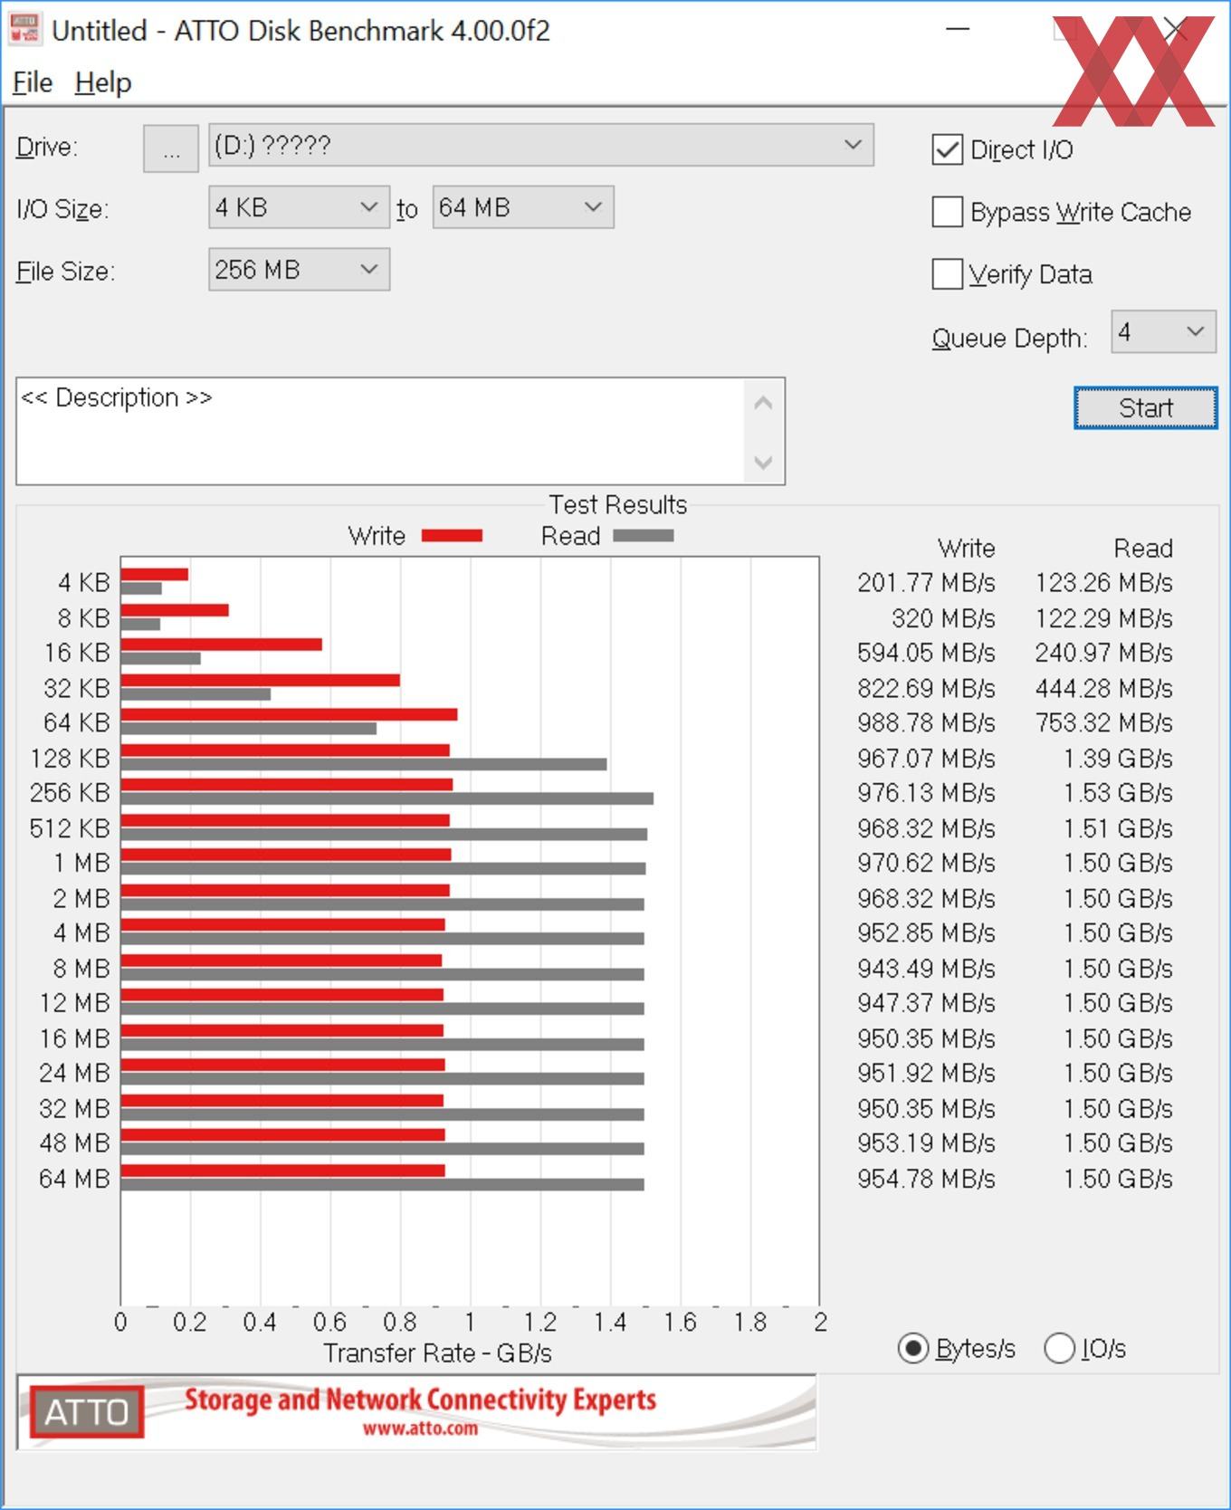Click the Description scrollbar up arrow
Screen dimensions: 1231x1510
coord(763,403)
